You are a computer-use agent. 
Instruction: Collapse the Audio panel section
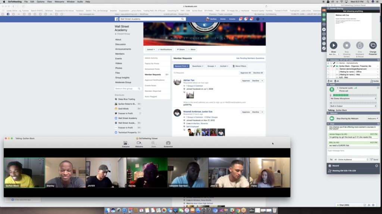click(328, 85)
